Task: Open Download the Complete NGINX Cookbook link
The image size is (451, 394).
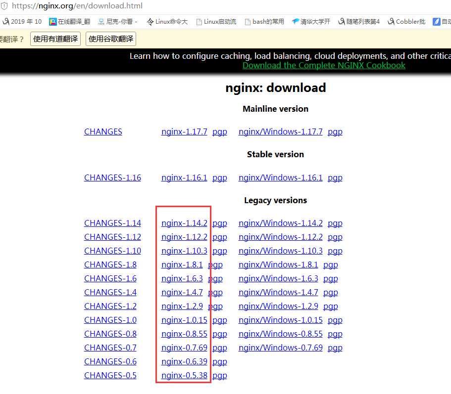Action: [324, 65]
